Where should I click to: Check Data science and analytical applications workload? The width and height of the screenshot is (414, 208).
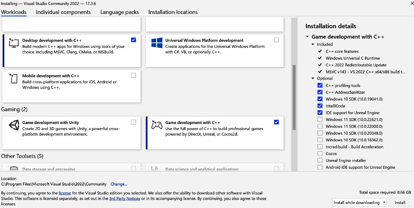coord(276,169)
